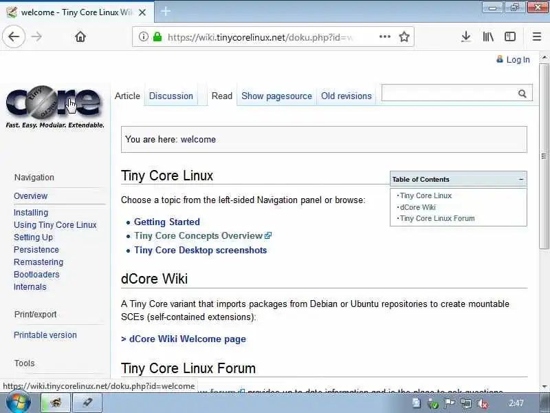The image size is (550, 413).
Task: Jump to Tiny Core Linux in contents
Action: click(426, 195)
